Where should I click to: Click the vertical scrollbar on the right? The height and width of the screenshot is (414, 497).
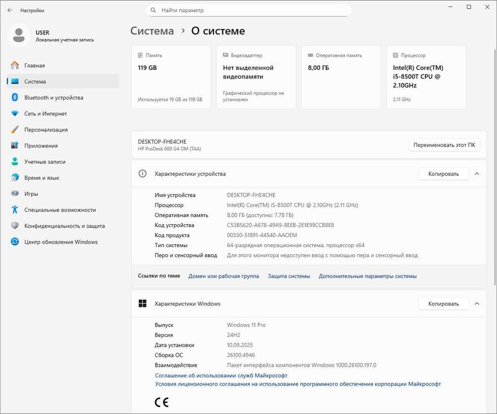click(x=495, y=166)
